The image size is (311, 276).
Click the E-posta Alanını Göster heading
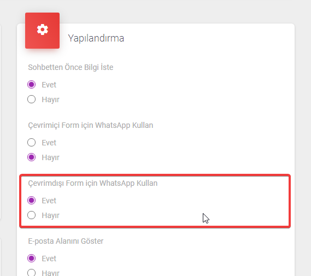click(x=66, y=242)
